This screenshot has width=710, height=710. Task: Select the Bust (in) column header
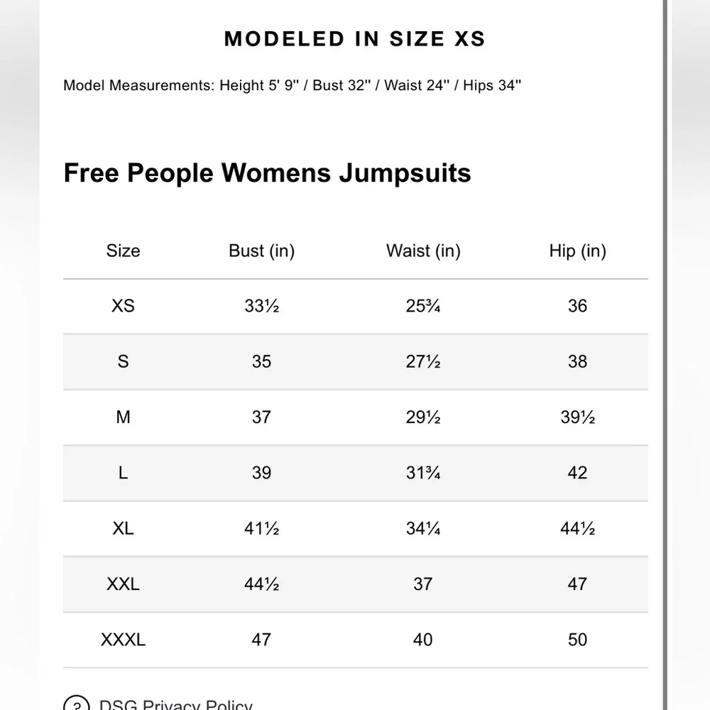coord(262,251)
